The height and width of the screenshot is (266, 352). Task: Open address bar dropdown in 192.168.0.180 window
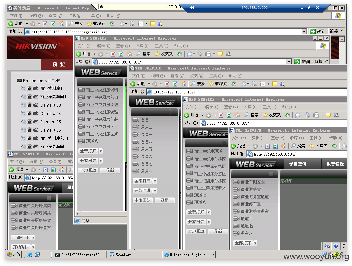tap(304, 31)
